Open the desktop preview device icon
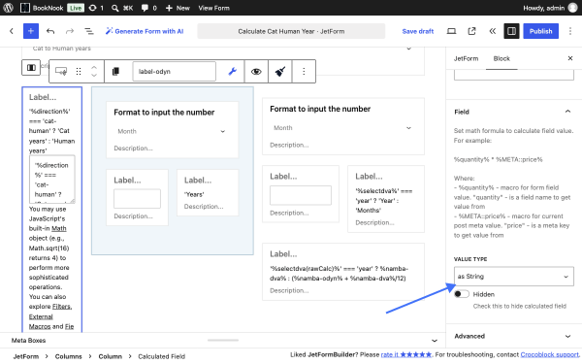The height and width of the screenshot is (364, 582). [451, 31]
